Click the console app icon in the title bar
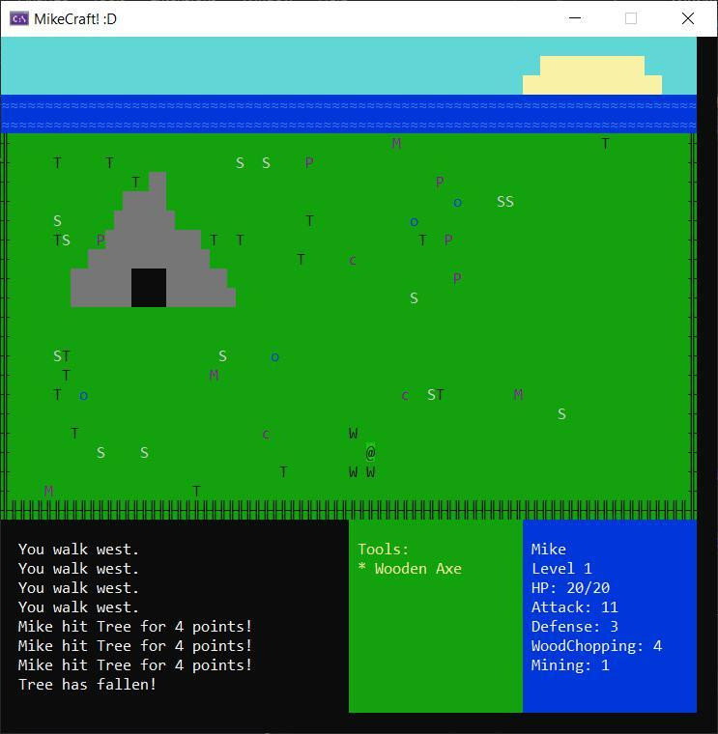 (x=19, y=18)
